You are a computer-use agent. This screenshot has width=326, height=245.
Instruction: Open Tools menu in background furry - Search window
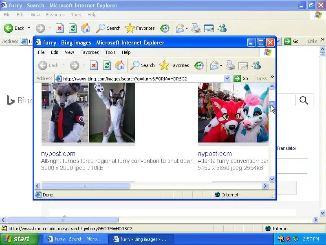click(76, 15)
